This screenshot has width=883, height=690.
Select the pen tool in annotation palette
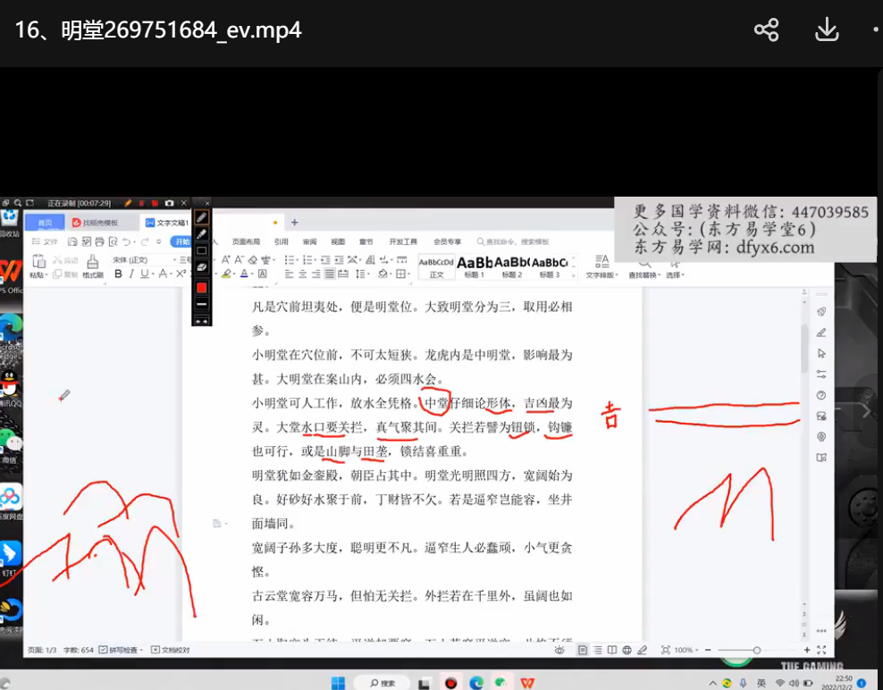pyautogui.click(x=202, y=217)
